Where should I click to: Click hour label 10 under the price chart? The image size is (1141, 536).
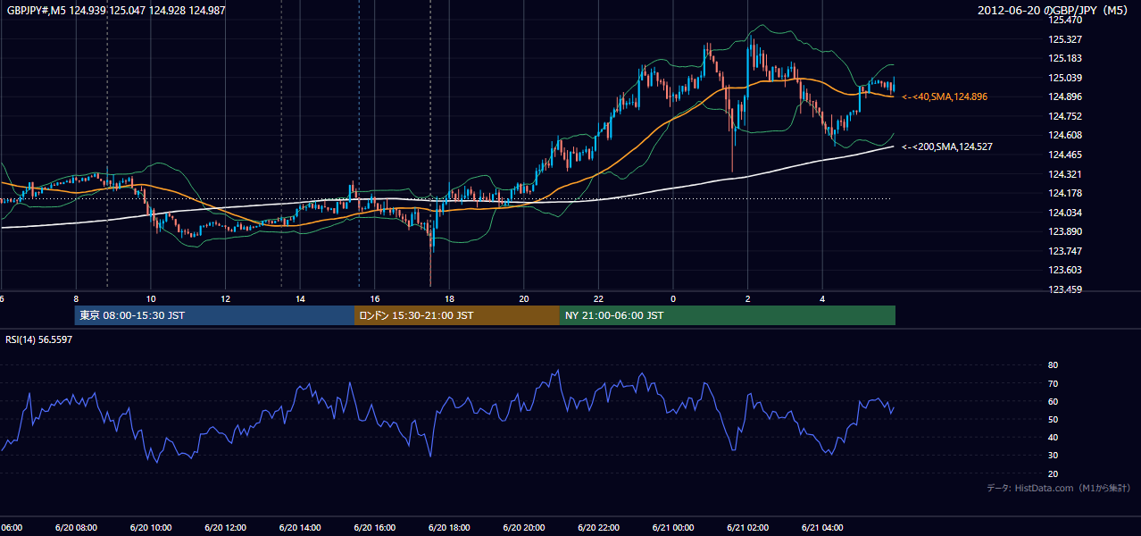151,298
